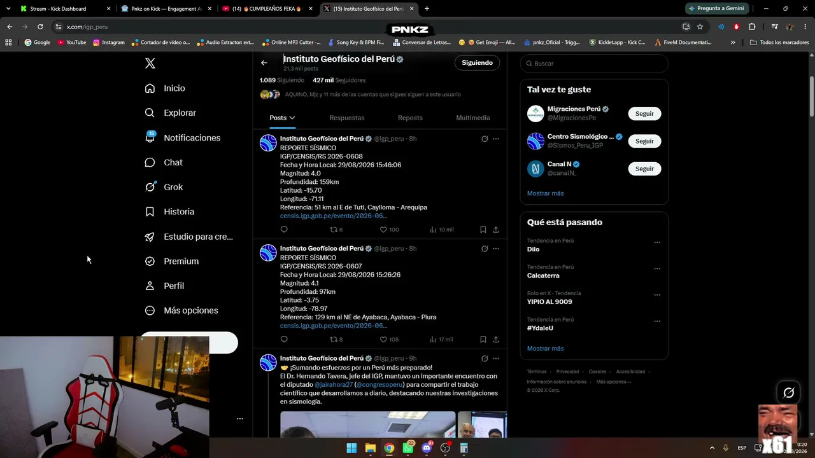The height and width of the screenshot is (458, 815).
Task: Open Perfil from the sidebar
Action: (164, 286)
